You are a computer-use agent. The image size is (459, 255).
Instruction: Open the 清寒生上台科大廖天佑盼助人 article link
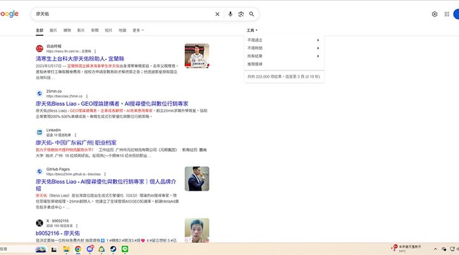[80, 59]
